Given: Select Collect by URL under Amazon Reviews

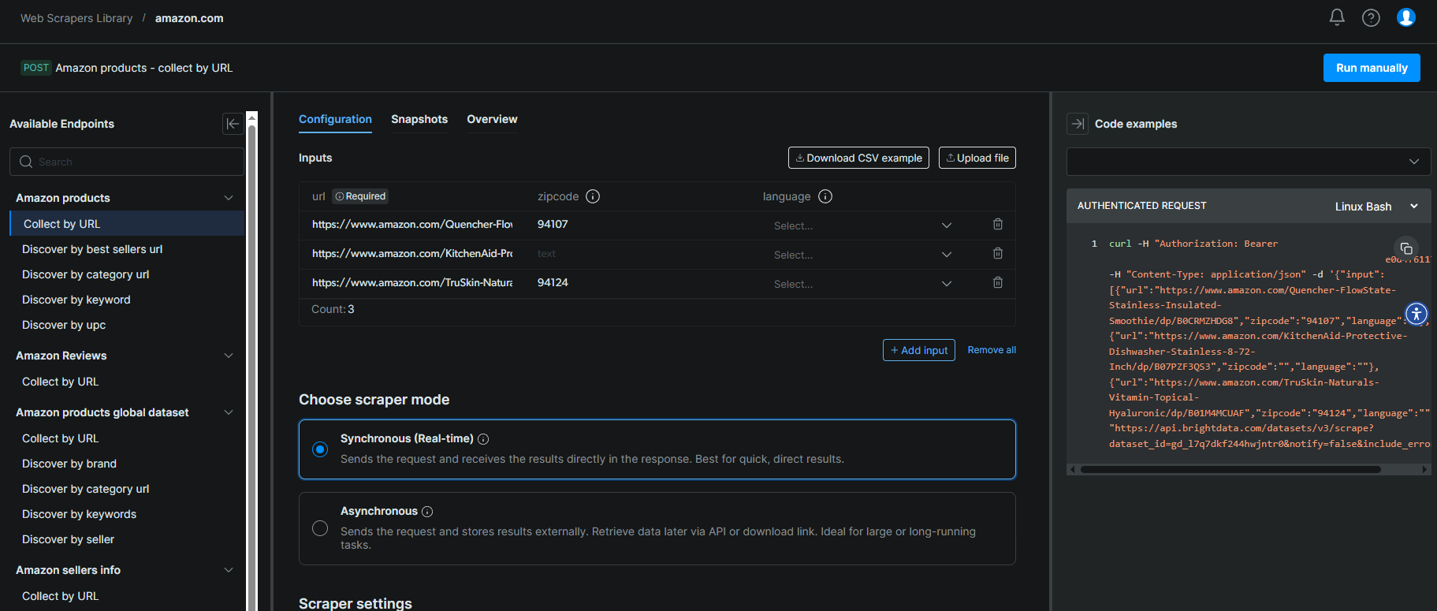Looking at the screenshot, I should point(61,382).
